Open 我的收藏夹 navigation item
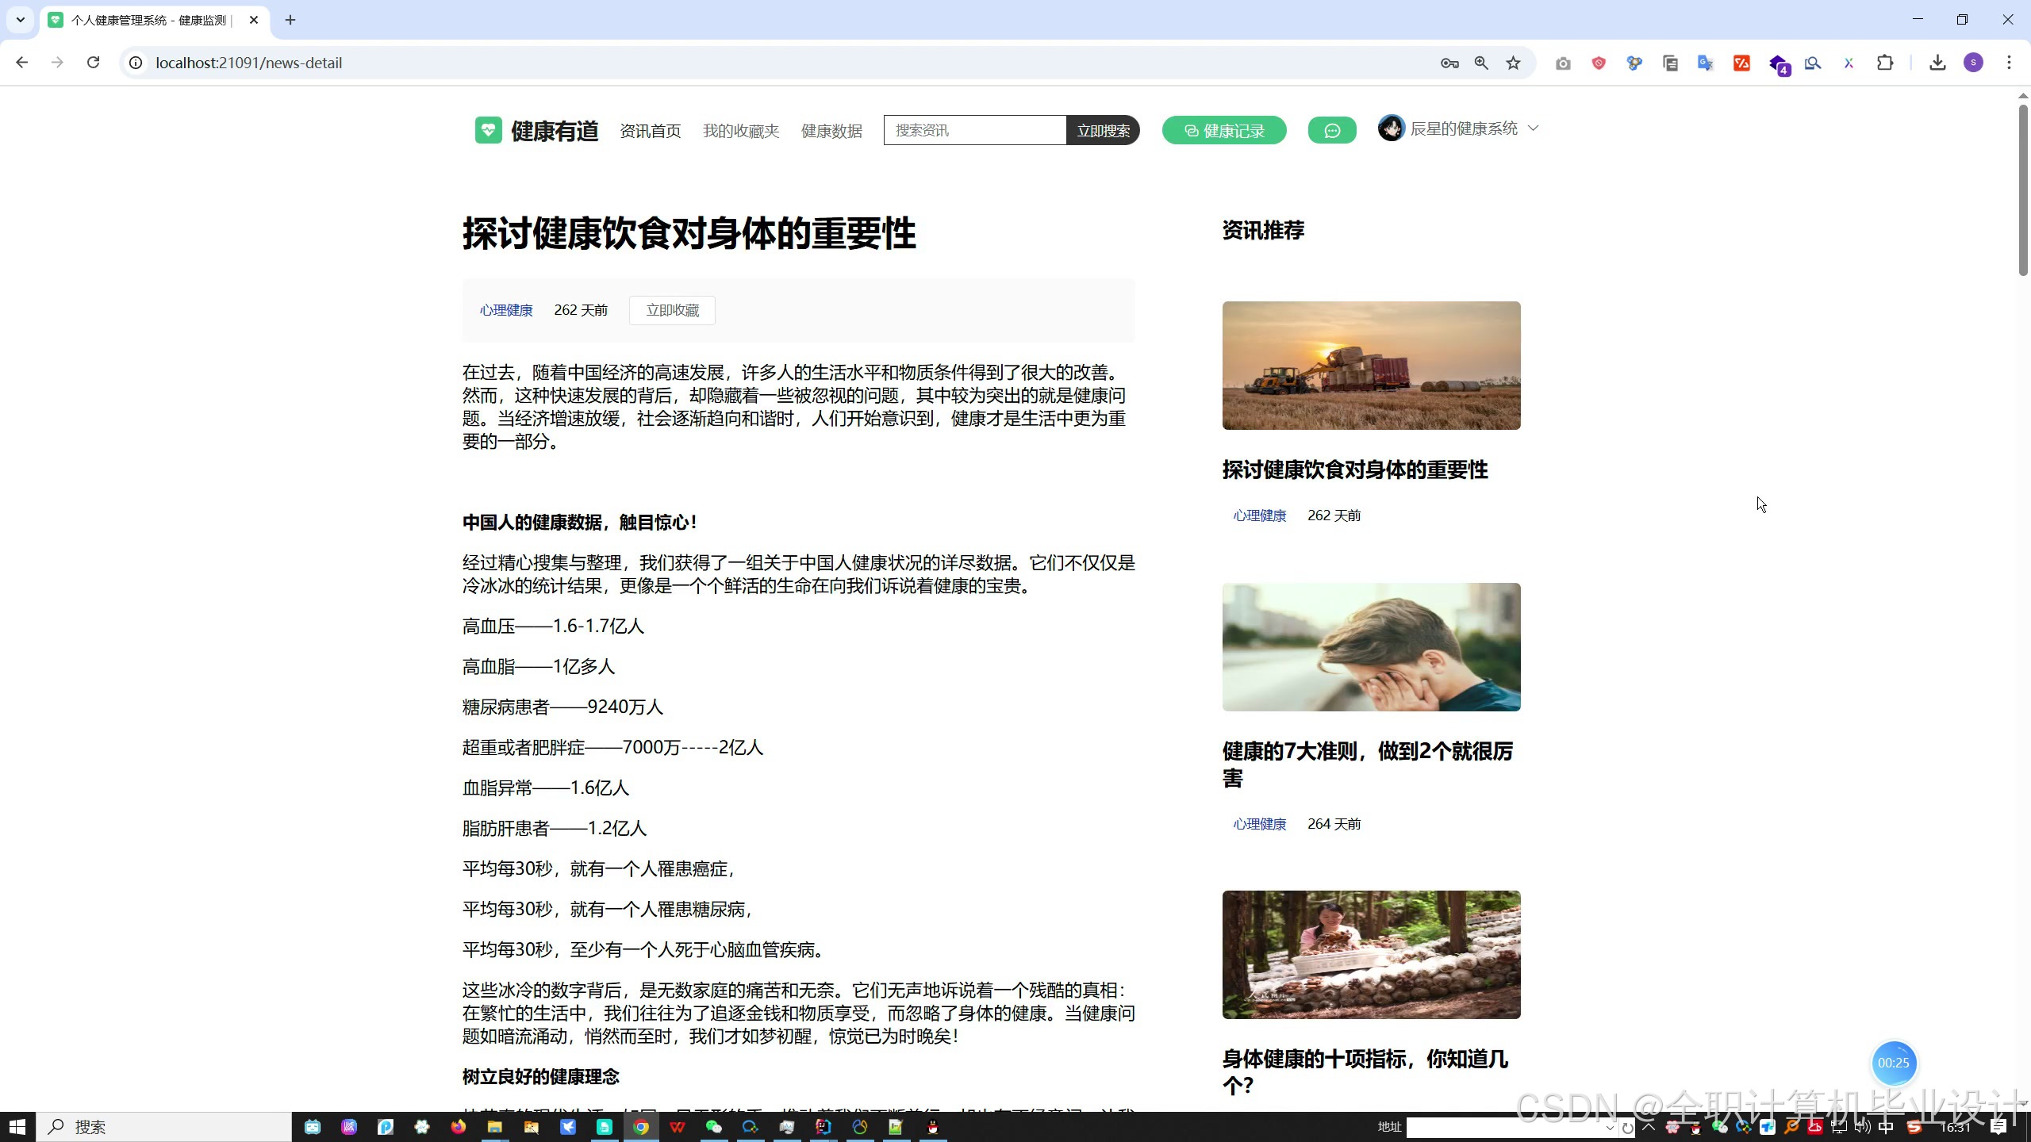 click(741, 131)
